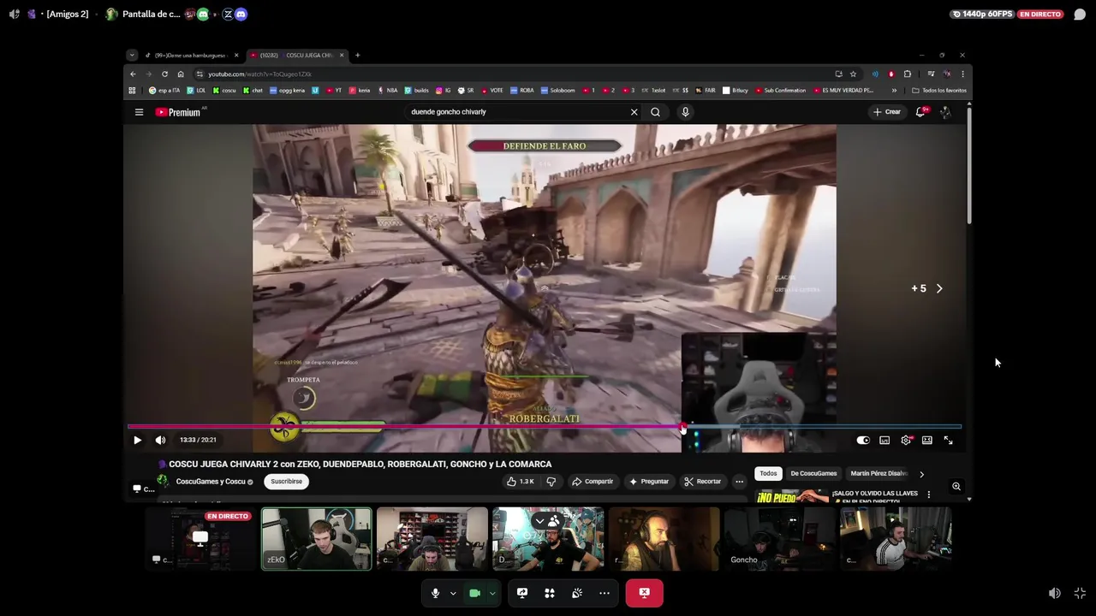
Task: Open the CoscuGames y Coscu channel link
Action: click(x=211, y=482)
